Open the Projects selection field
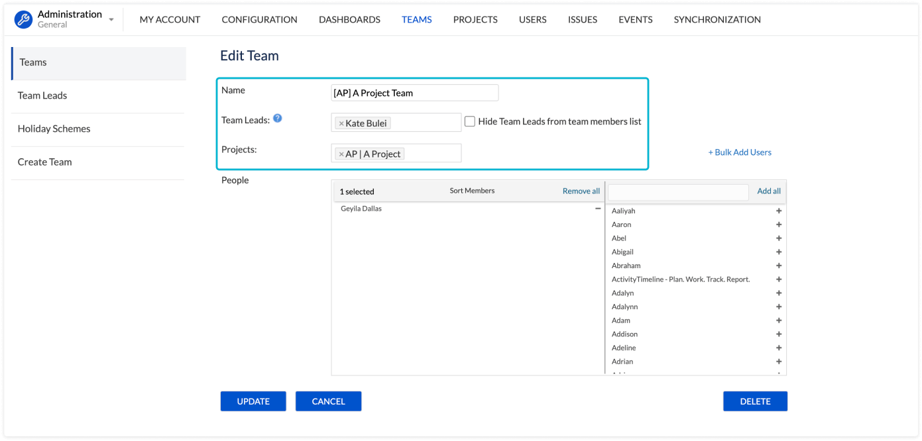 coord(431,154)
